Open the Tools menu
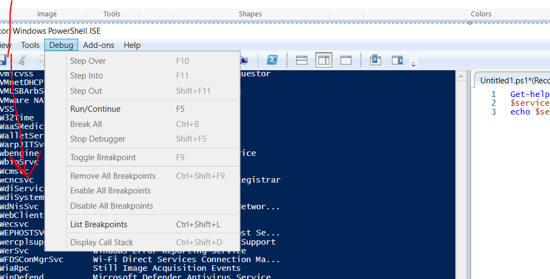The height and width of the screenshot is (279, 550). click(x=30, y=45)
